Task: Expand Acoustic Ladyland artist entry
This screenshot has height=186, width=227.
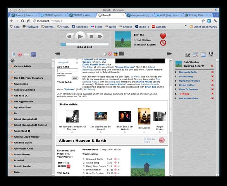Action: click(x=12, y=90)
